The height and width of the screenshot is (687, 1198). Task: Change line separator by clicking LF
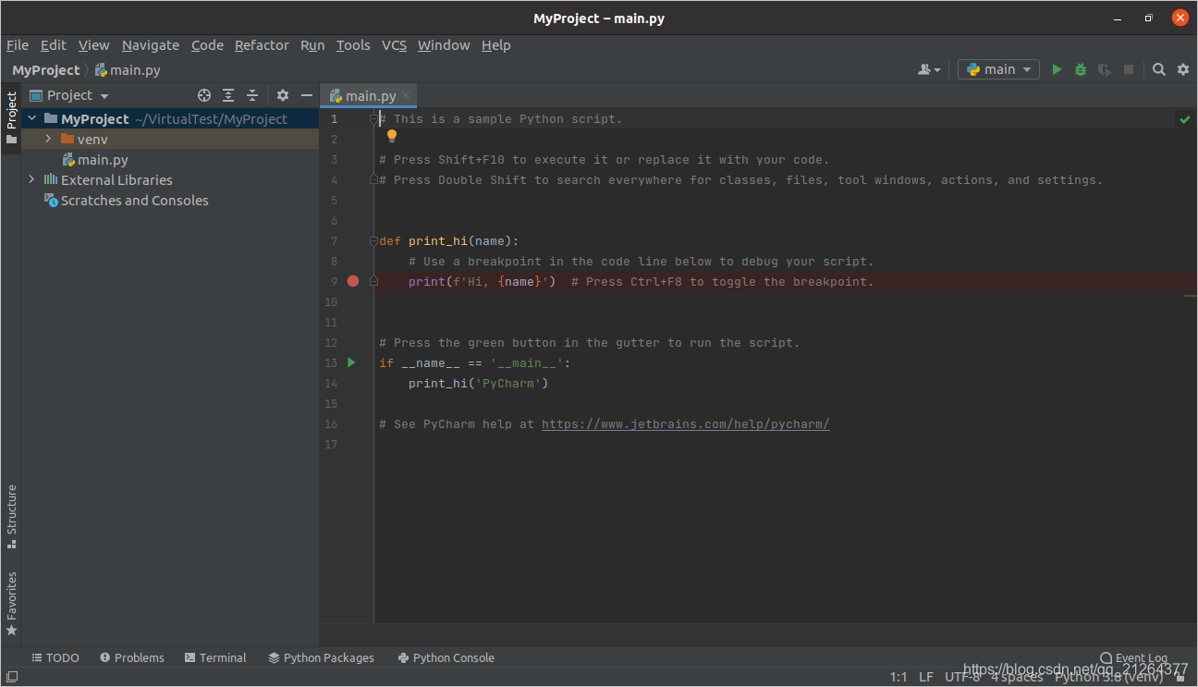[926, 676]
